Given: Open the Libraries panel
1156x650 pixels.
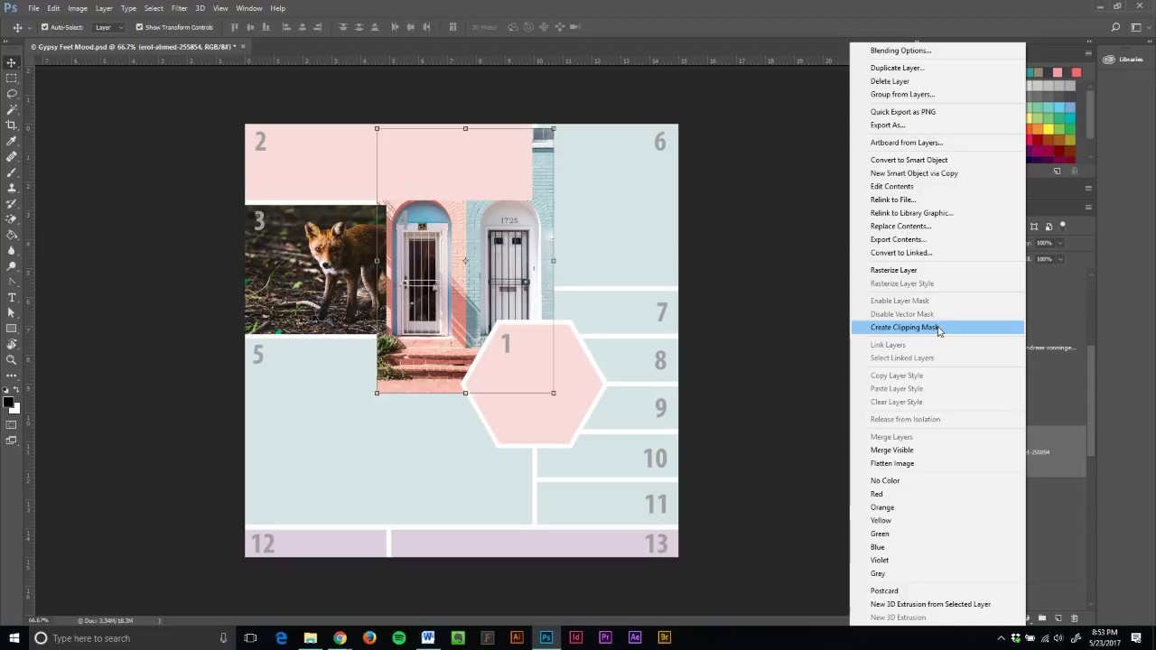Looking at the screenshot, I should tap(1124, 60).
